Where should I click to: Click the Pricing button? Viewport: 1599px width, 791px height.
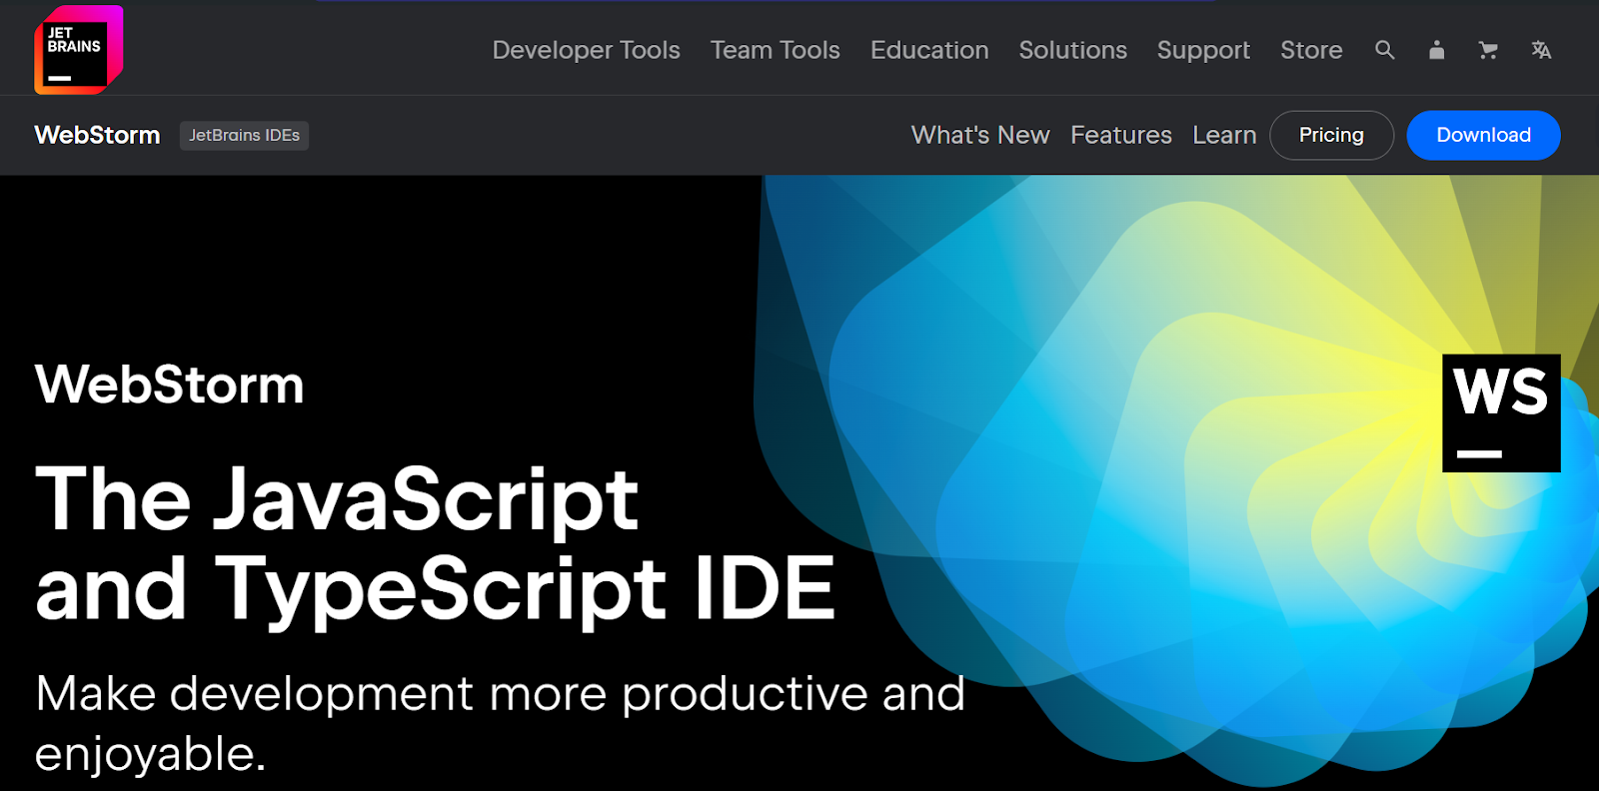(1331, 135)
